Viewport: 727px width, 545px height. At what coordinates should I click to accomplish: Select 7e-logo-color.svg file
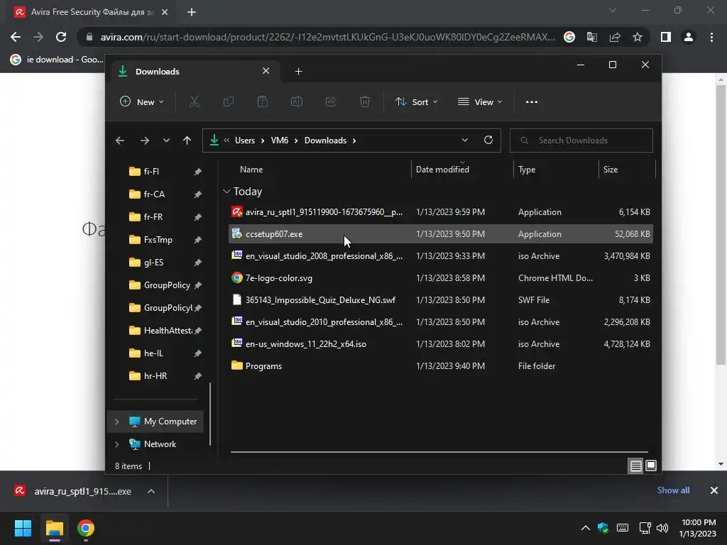[440, 278]
